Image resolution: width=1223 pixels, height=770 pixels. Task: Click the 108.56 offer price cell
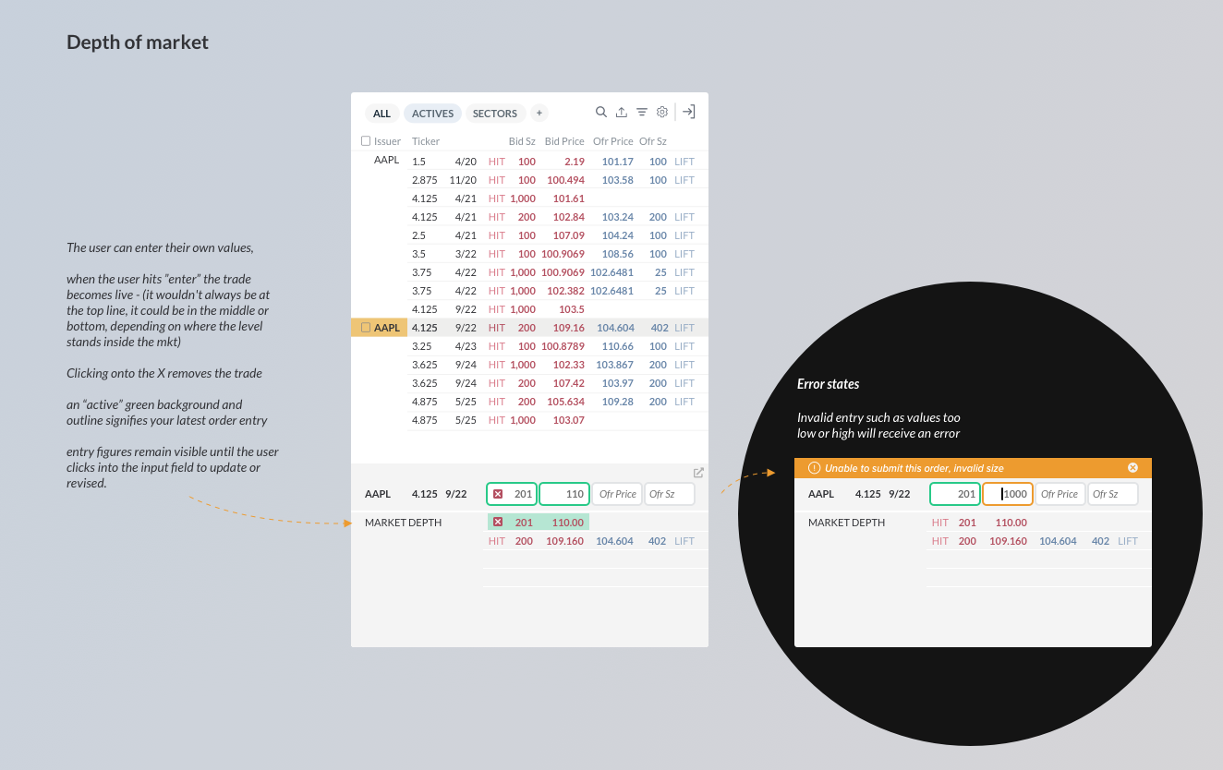click(x=618, y=254)
